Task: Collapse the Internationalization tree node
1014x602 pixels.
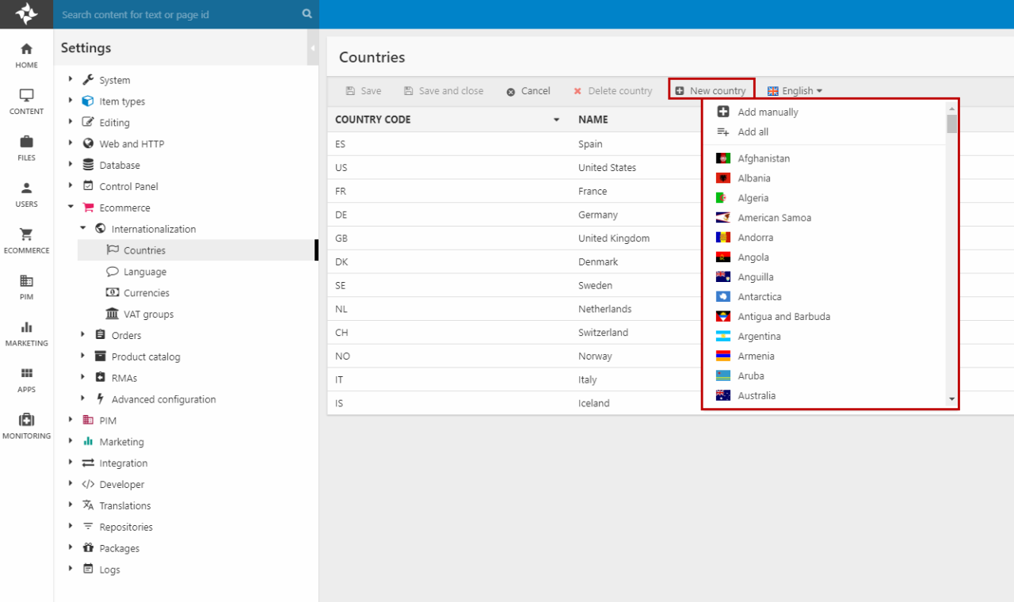Action: (83, 228)
